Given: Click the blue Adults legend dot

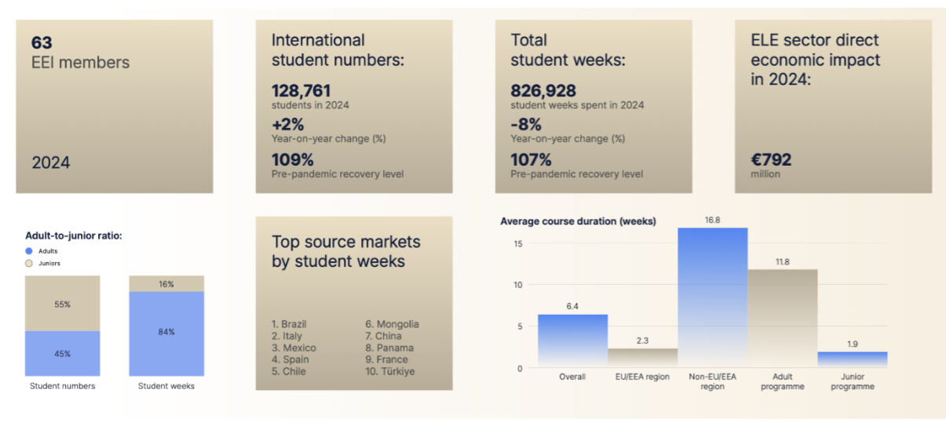Looking at the screenshot, I should (x=29, y=251).
